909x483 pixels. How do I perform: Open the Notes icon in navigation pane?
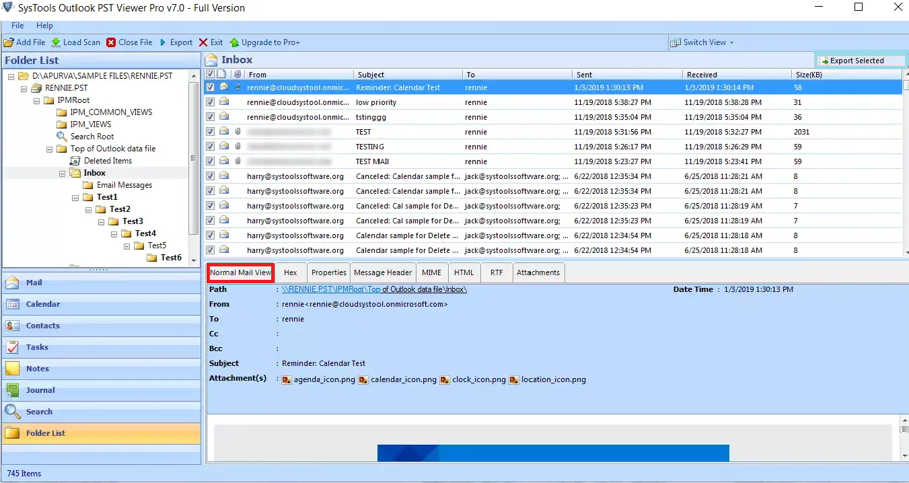tap(13, 369)
